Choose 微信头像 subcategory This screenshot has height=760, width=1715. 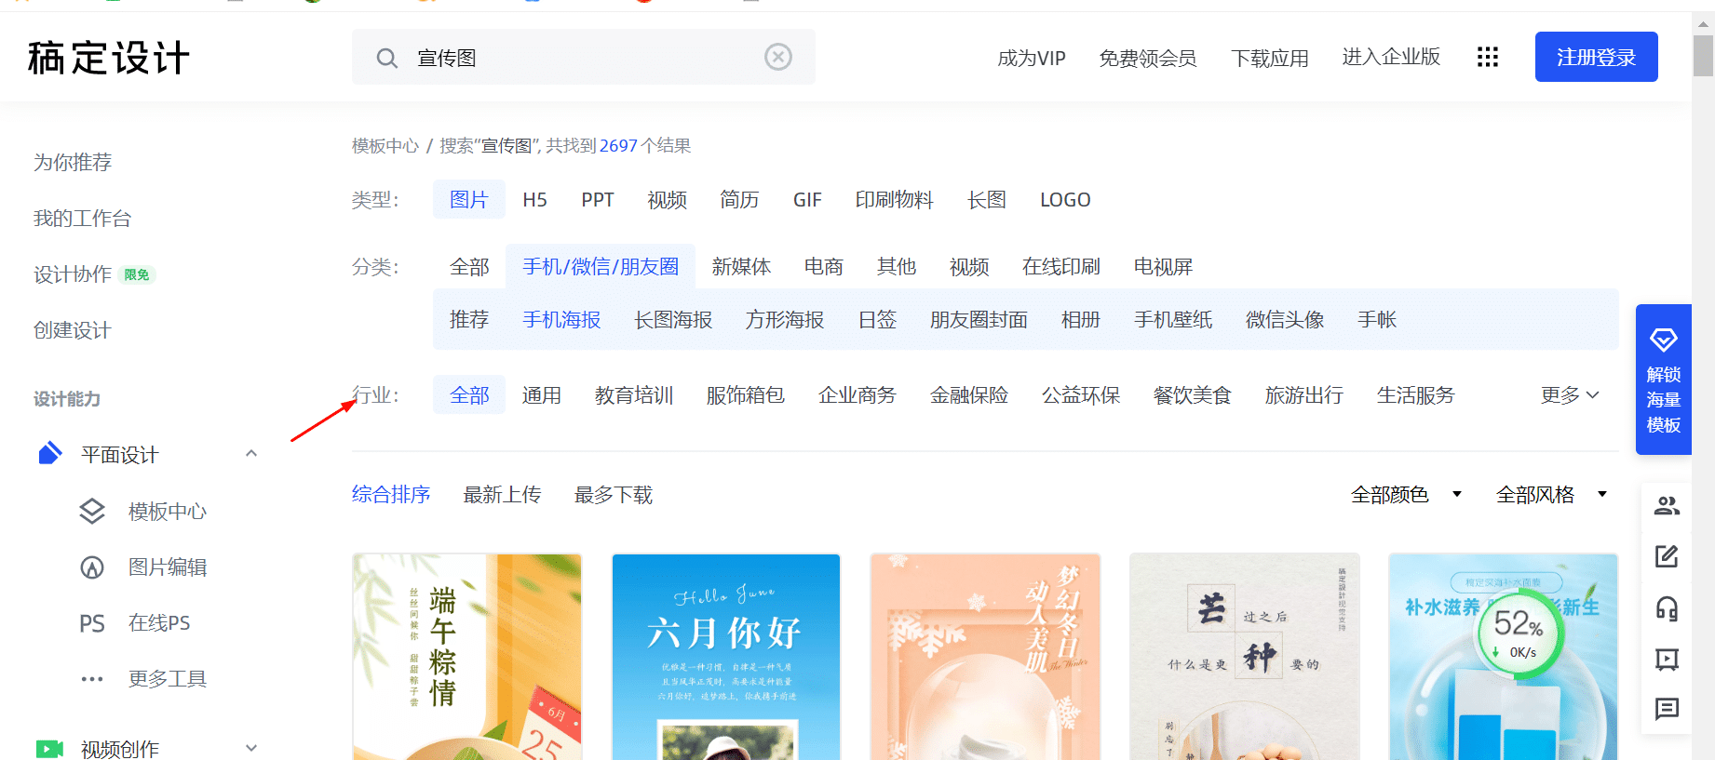(1285, 320)
